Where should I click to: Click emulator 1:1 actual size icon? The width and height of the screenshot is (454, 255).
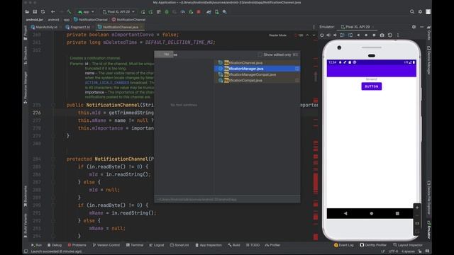(x=417, y=224)
